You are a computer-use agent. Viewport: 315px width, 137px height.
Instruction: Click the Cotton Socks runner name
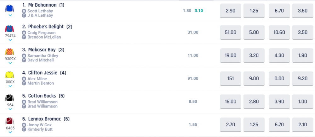coord(42,96)
